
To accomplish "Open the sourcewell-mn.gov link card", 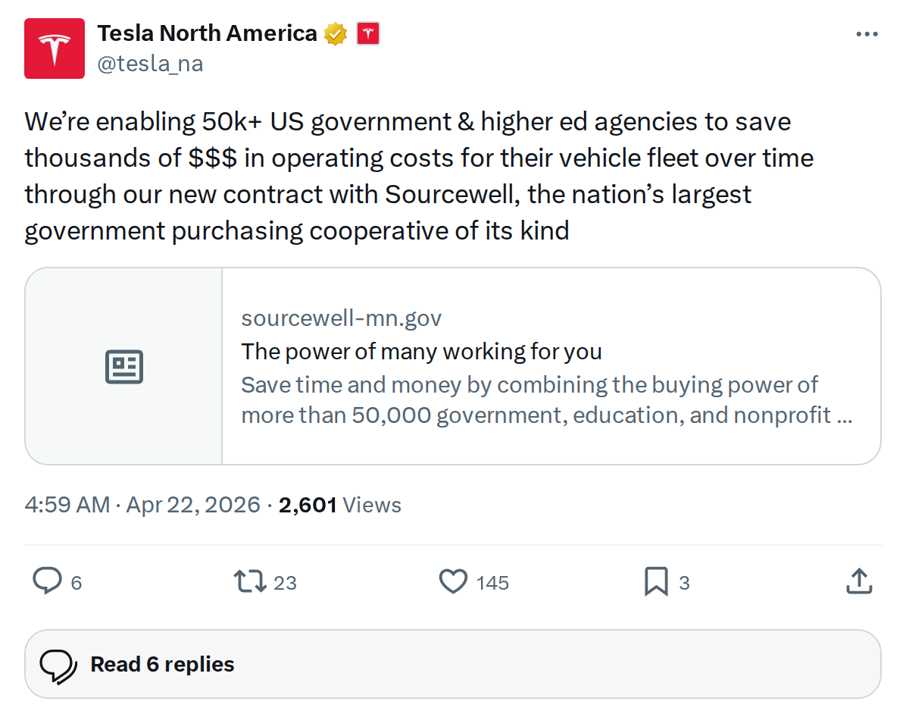I will pyautogui.click(x=455, y=365).
